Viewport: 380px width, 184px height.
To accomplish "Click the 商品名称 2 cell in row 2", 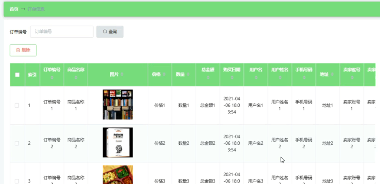I will 76,143.
